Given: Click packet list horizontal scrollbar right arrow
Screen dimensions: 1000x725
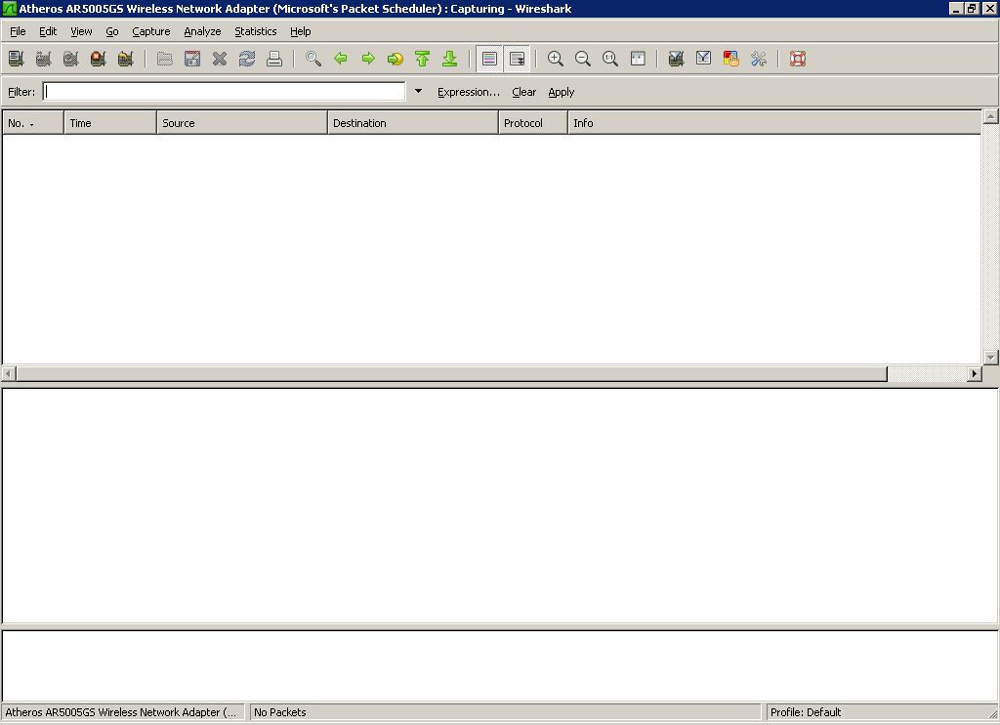Looking at the screenshot, I should (974, 373).
